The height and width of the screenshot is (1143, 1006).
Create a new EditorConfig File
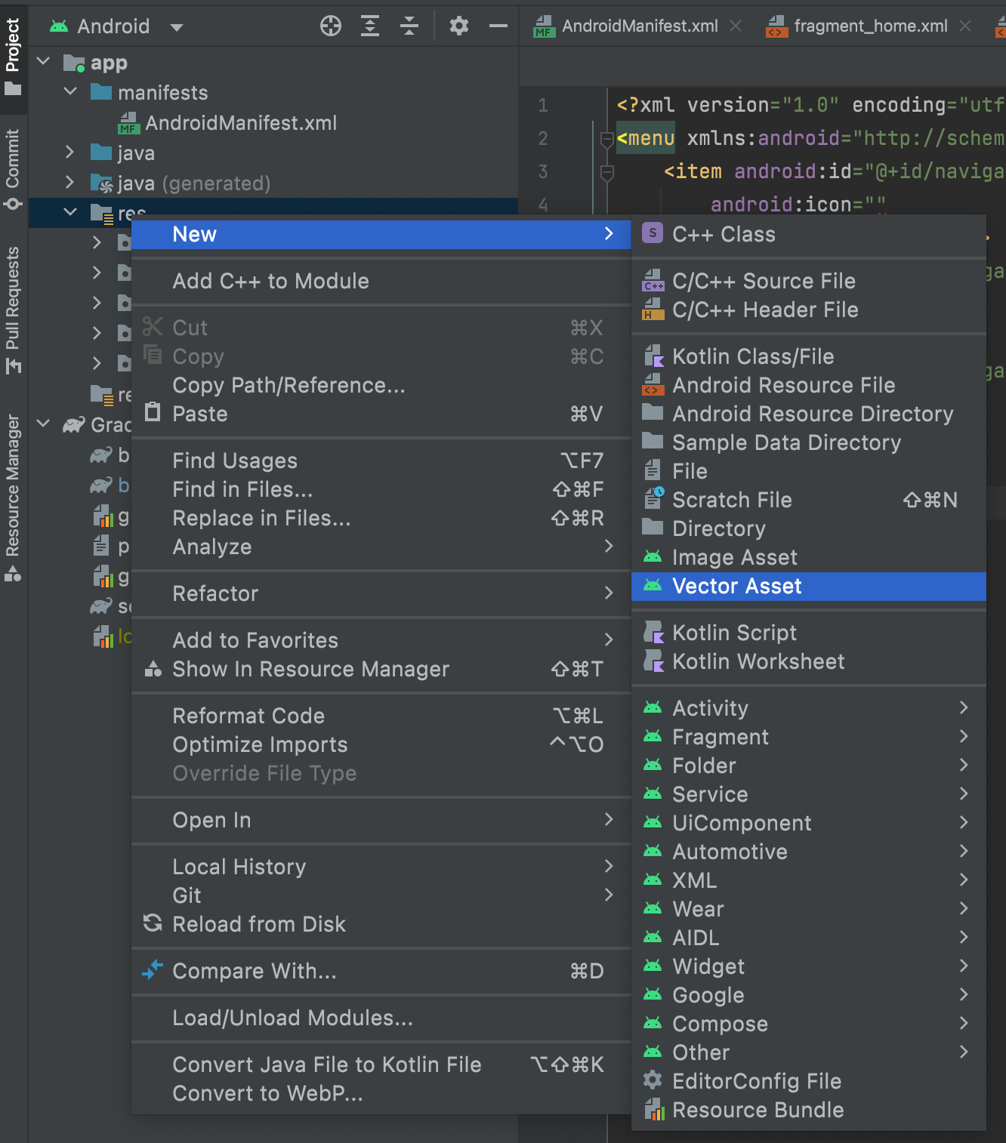click(809, 1082)
